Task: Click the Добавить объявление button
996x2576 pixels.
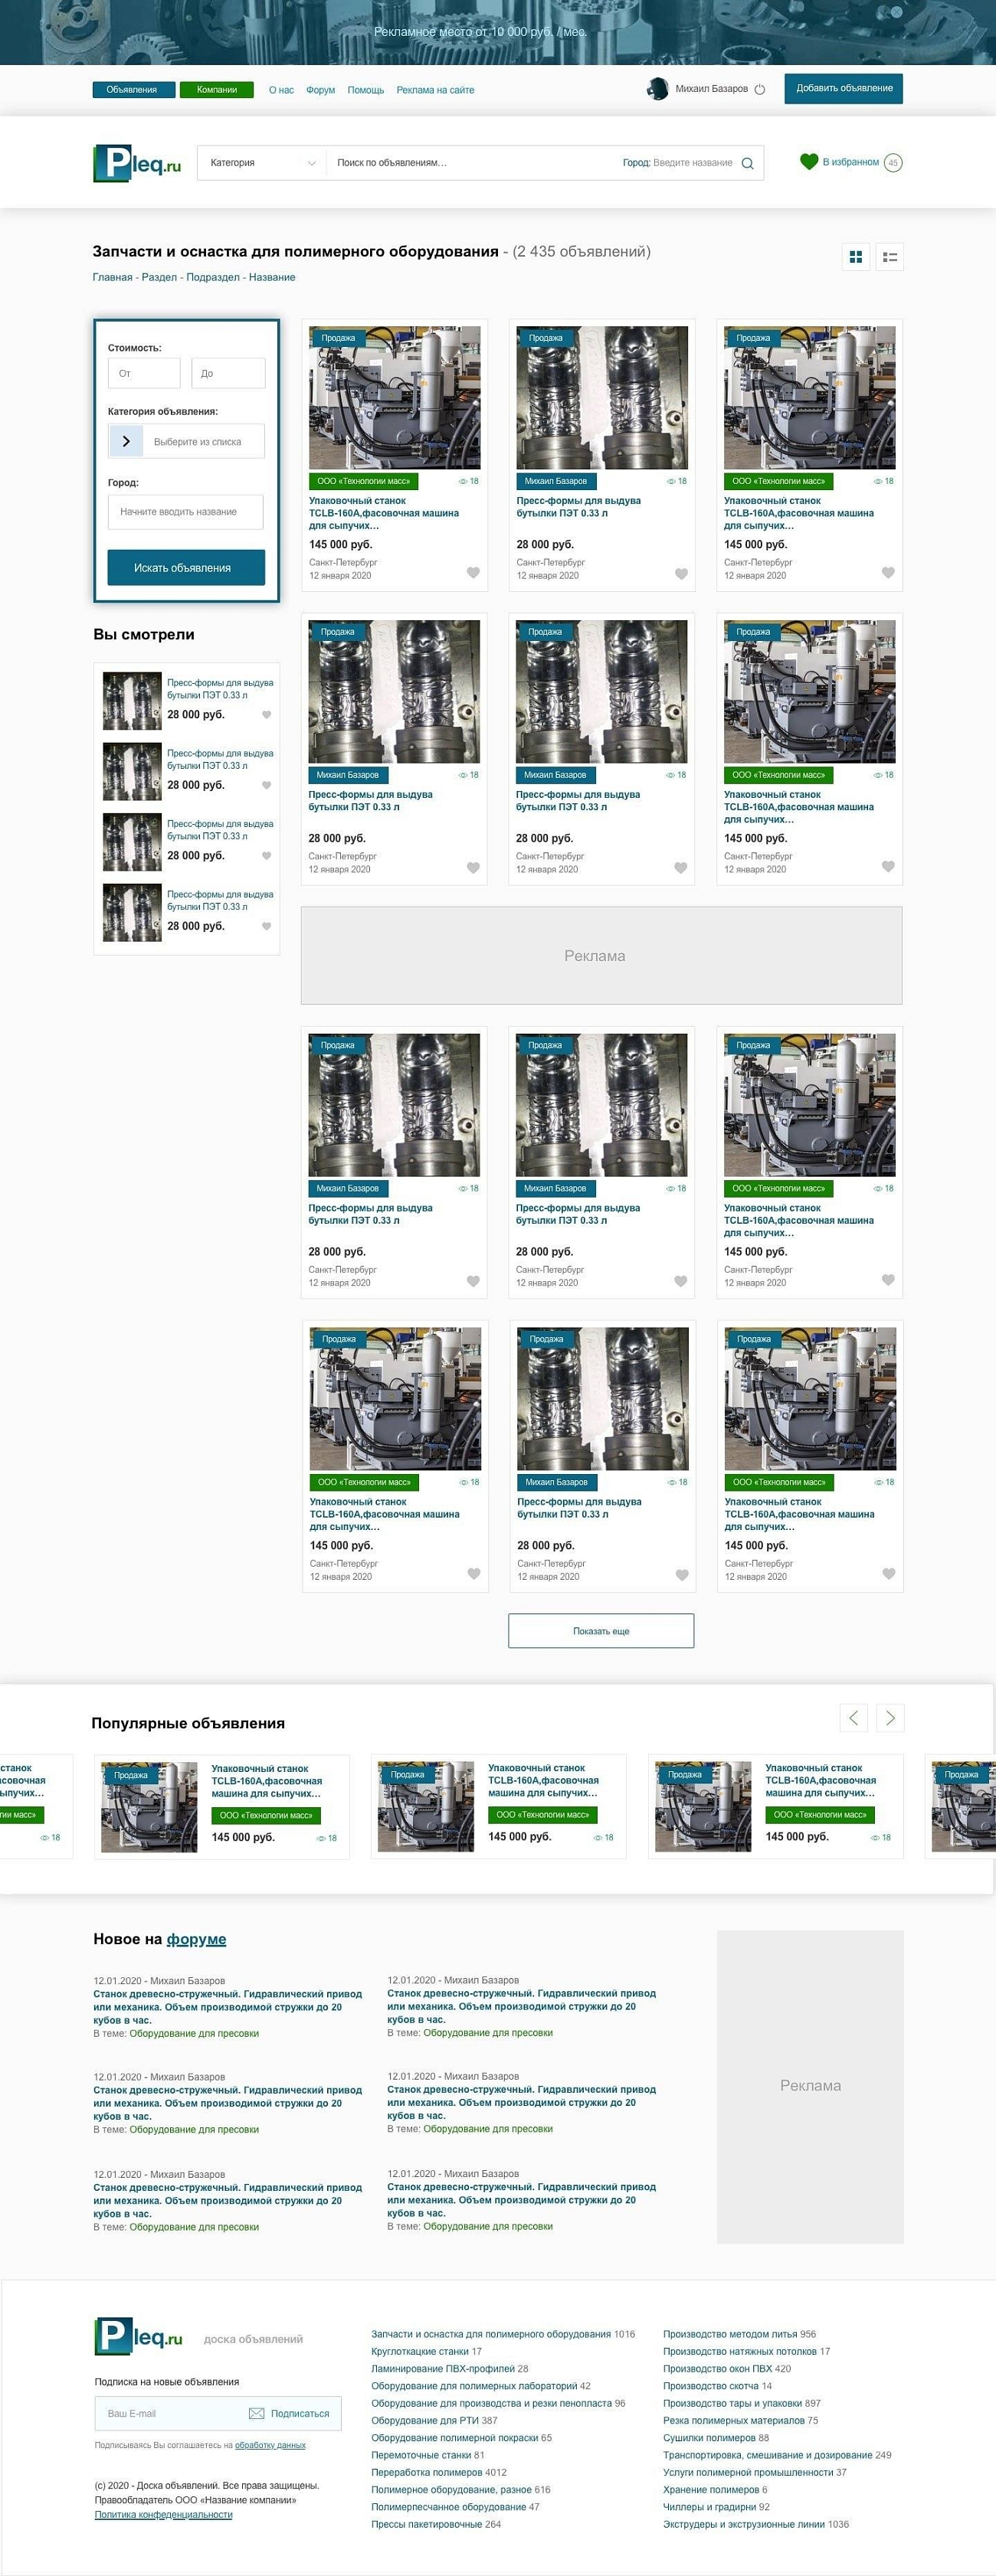Action: pos(843,88)
